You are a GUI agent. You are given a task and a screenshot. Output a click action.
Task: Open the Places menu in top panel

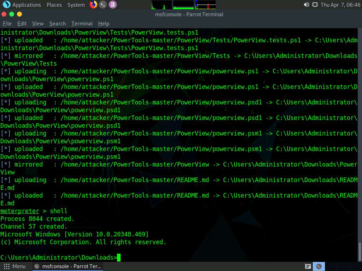tap(54, 5)
